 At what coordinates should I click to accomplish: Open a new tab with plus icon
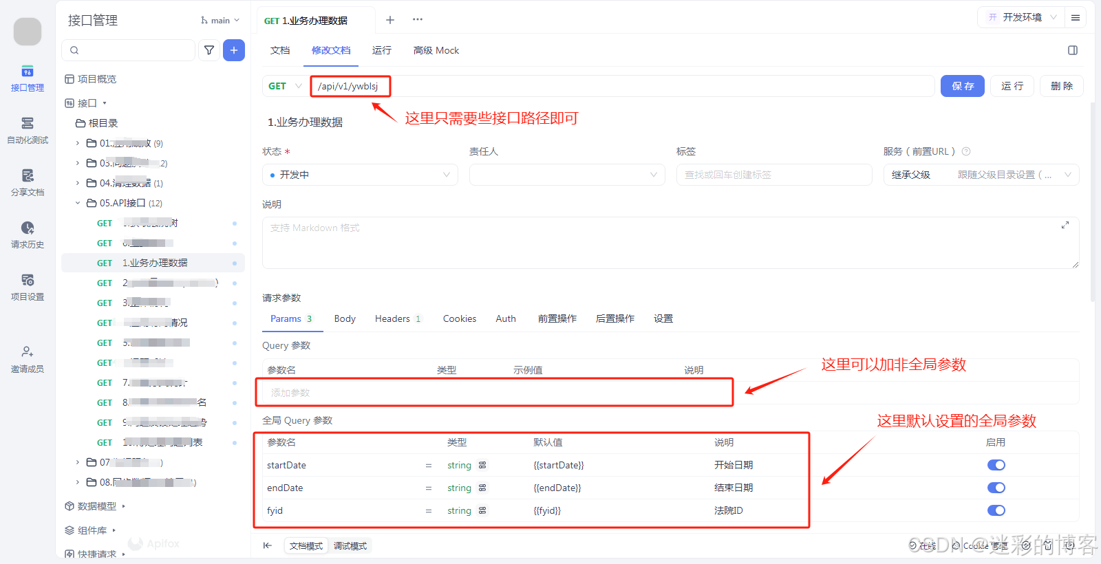coord(390,20)
